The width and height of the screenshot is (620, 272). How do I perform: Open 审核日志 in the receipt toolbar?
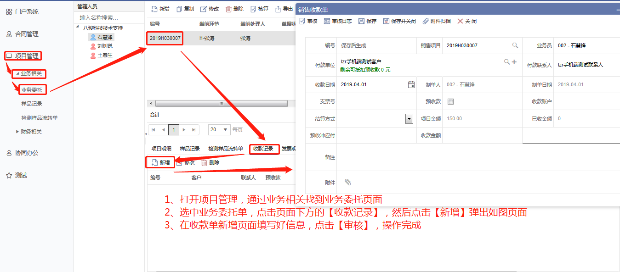(x=327, y=21)
